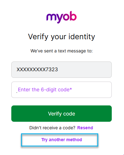The height and width of the screenshot is (155, 124).
Task: Click inside the blue highlighted method box
Action: click(60, 140)
